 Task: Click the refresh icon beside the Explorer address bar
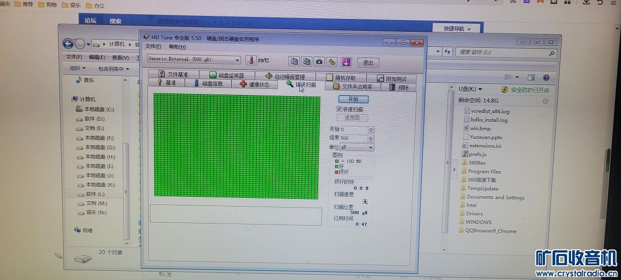point(448,52)
